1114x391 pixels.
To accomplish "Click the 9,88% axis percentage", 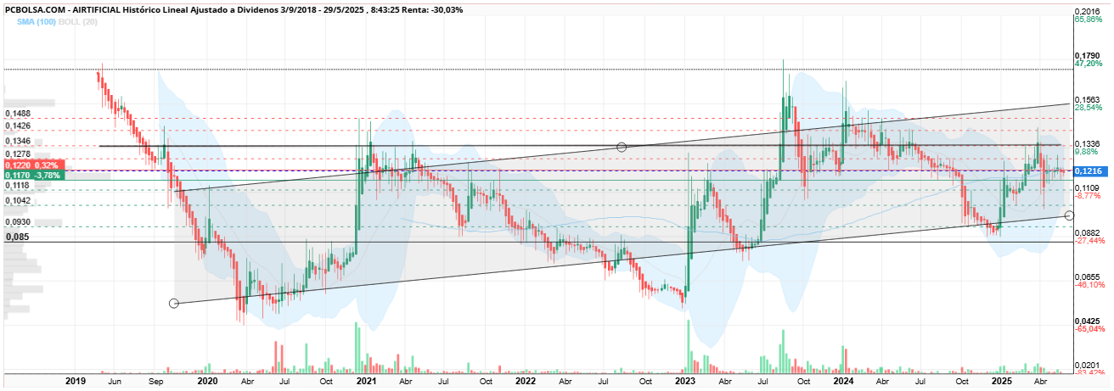I will 1086,152.
